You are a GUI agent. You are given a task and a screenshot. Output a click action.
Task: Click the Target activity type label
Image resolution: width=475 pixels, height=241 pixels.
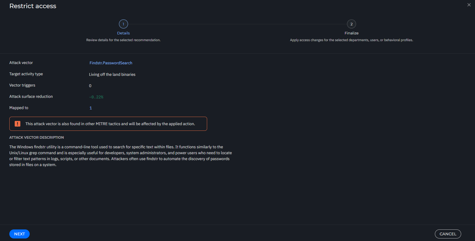point(26,74)
